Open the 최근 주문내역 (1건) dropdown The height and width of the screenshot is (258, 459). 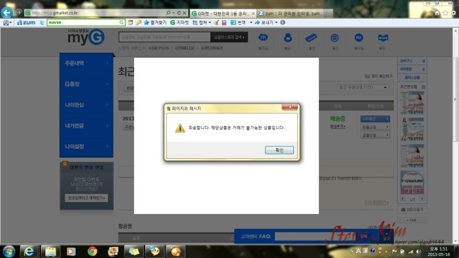(363, 87)
